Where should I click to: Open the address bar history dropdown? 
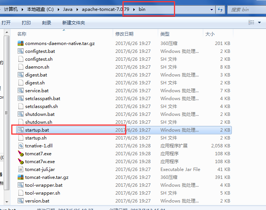(212, 10)
